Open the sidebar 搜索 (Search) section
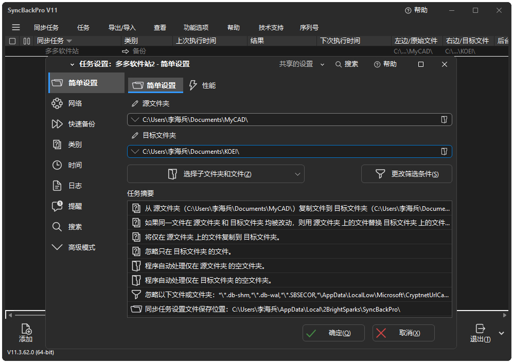This screenshot has width=513, height=363. [57, 226]
